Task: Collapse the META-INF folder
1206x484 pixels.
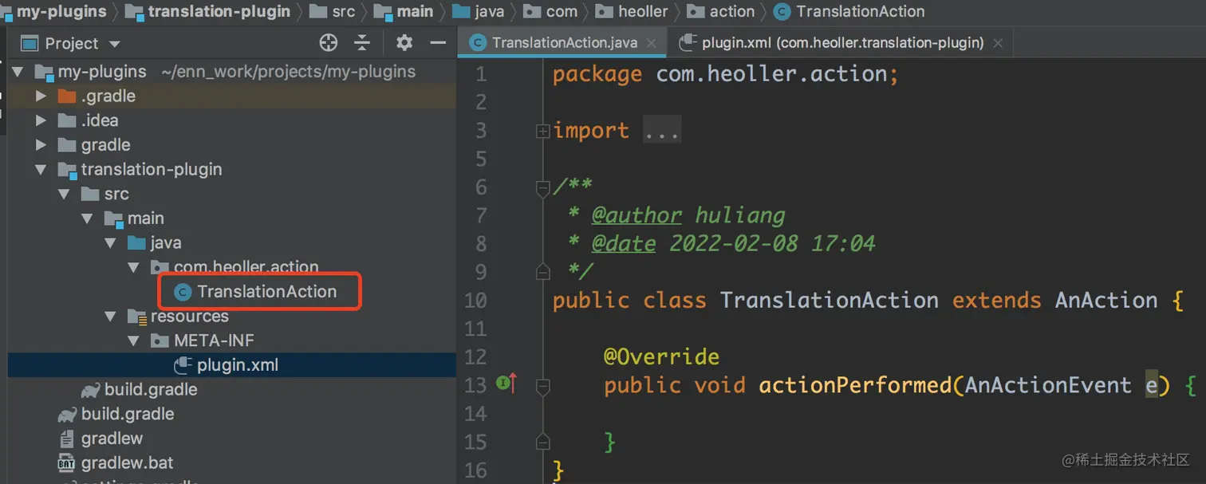Action: (134, 340)
